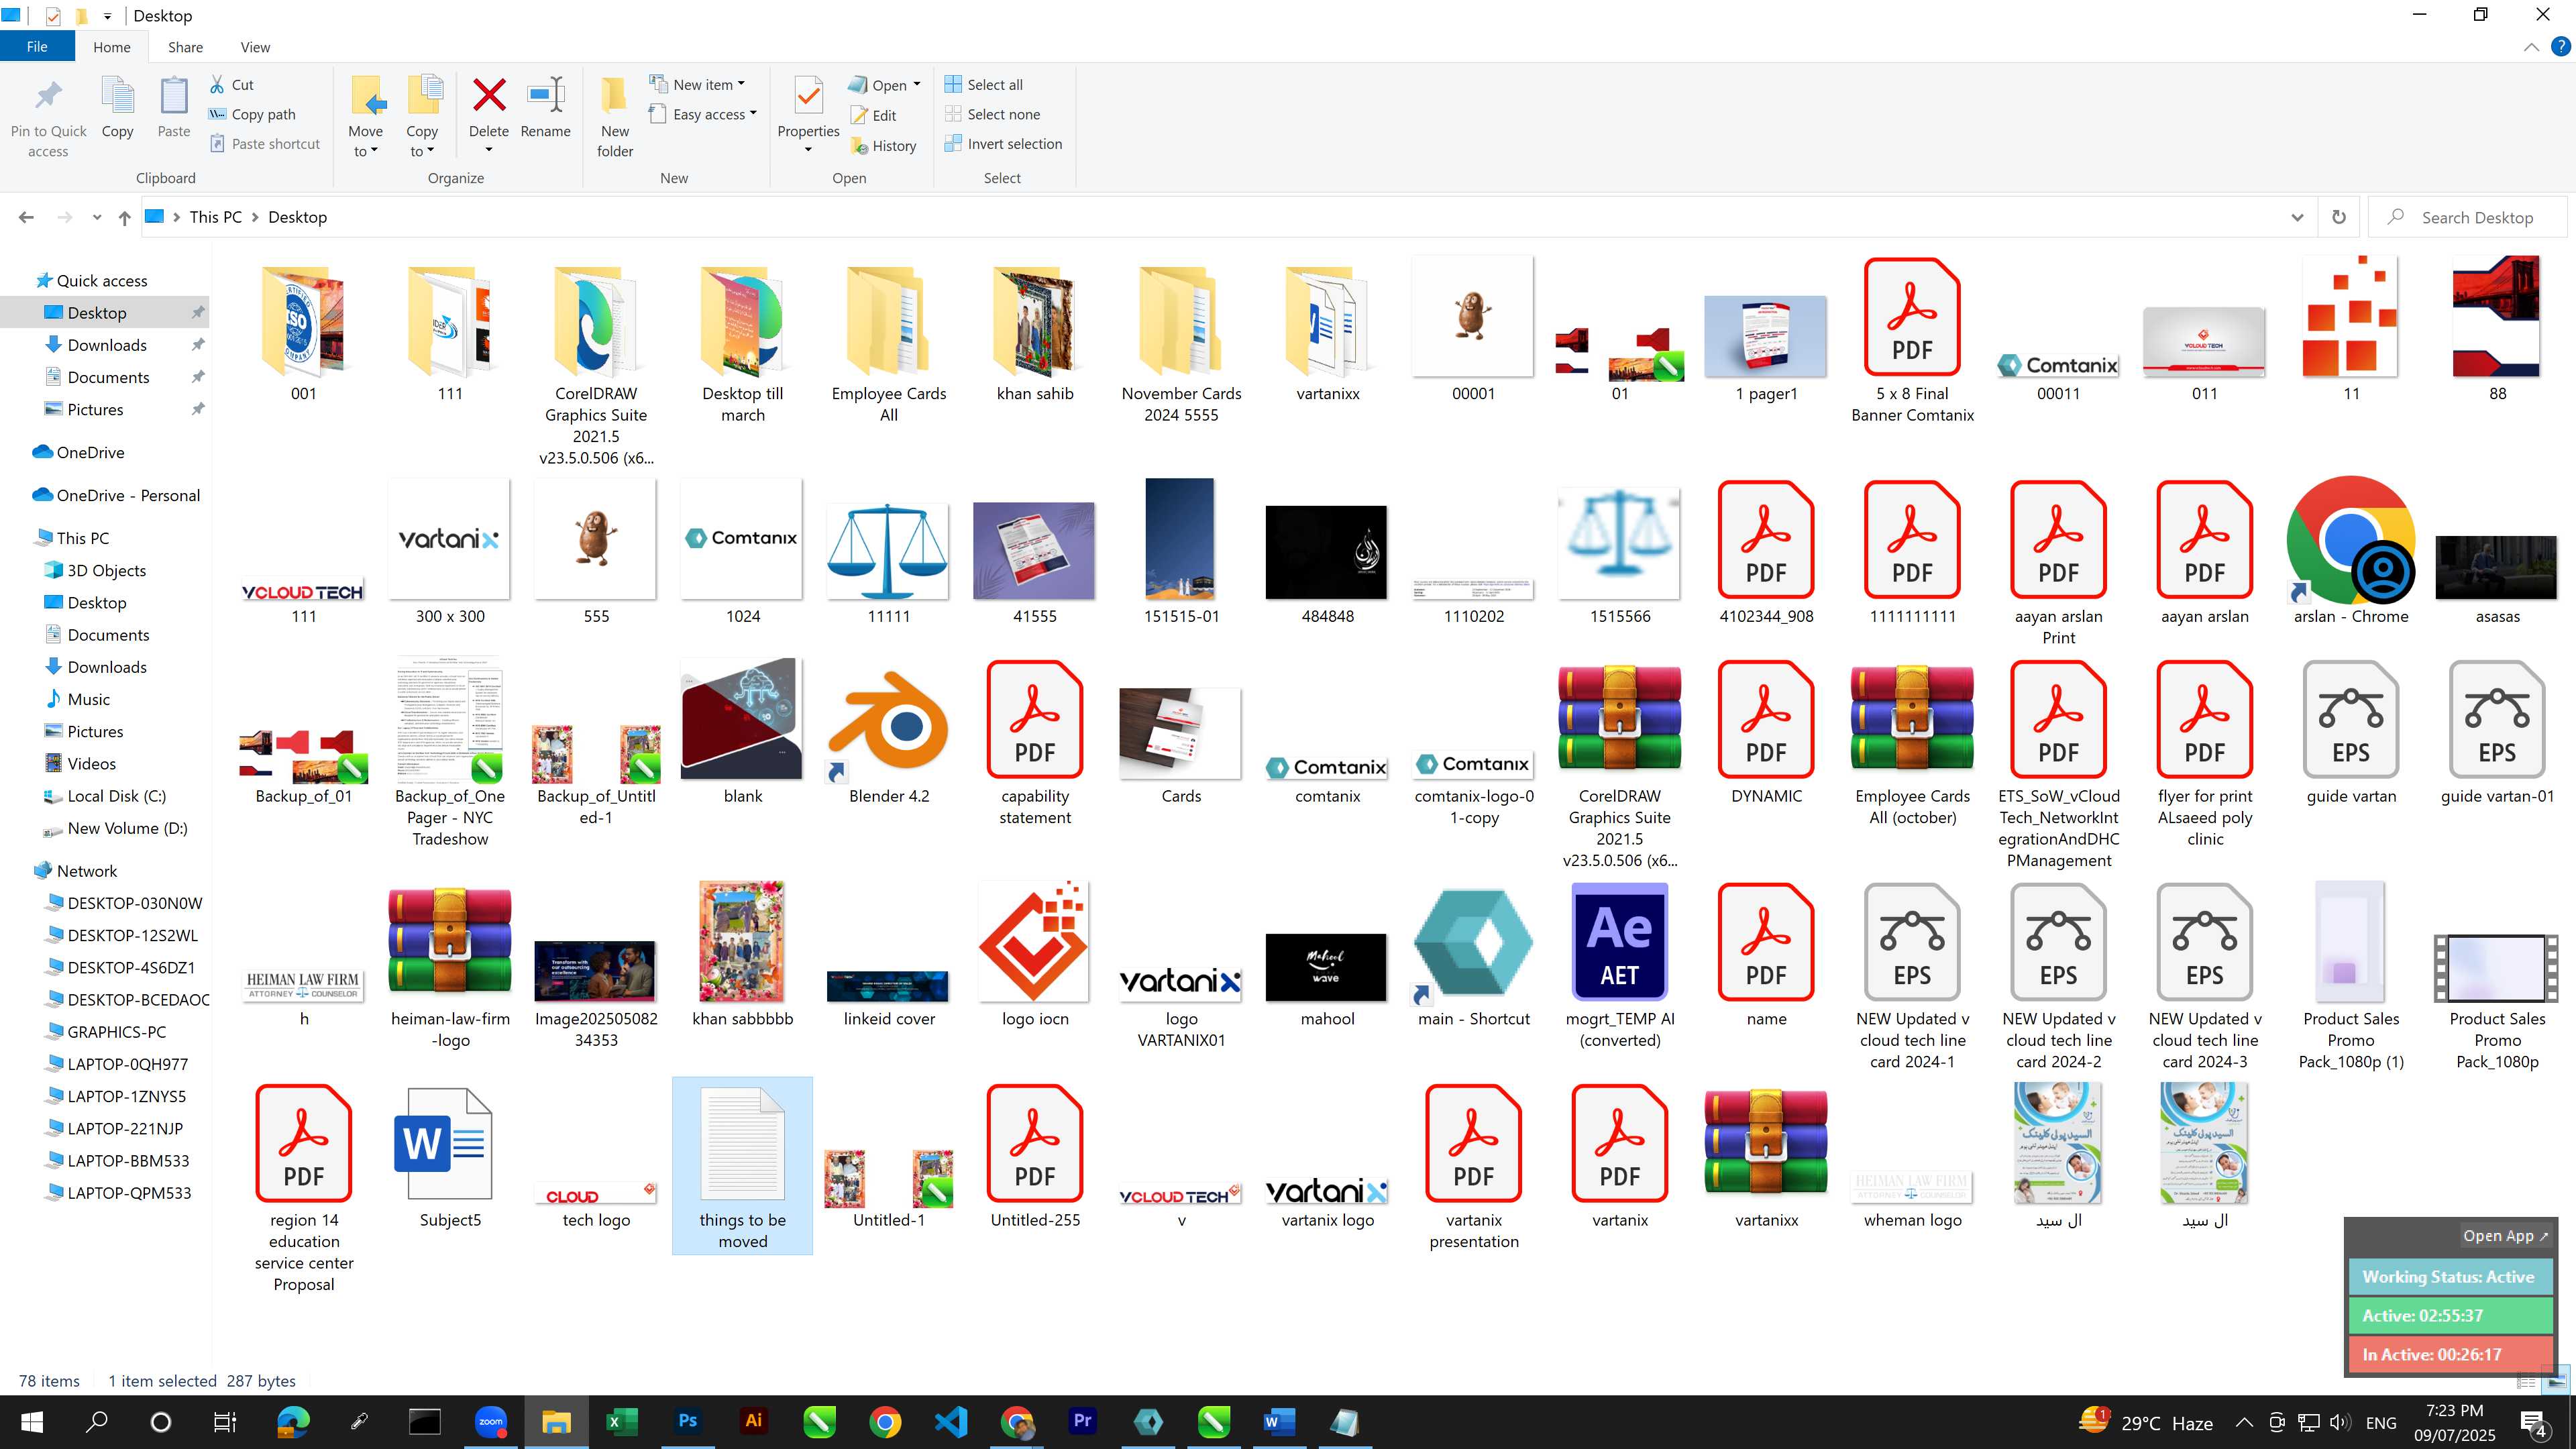Click Select none in ribbon
The height and width of the screenshot is (1449, 2576).
click(992, 114)
